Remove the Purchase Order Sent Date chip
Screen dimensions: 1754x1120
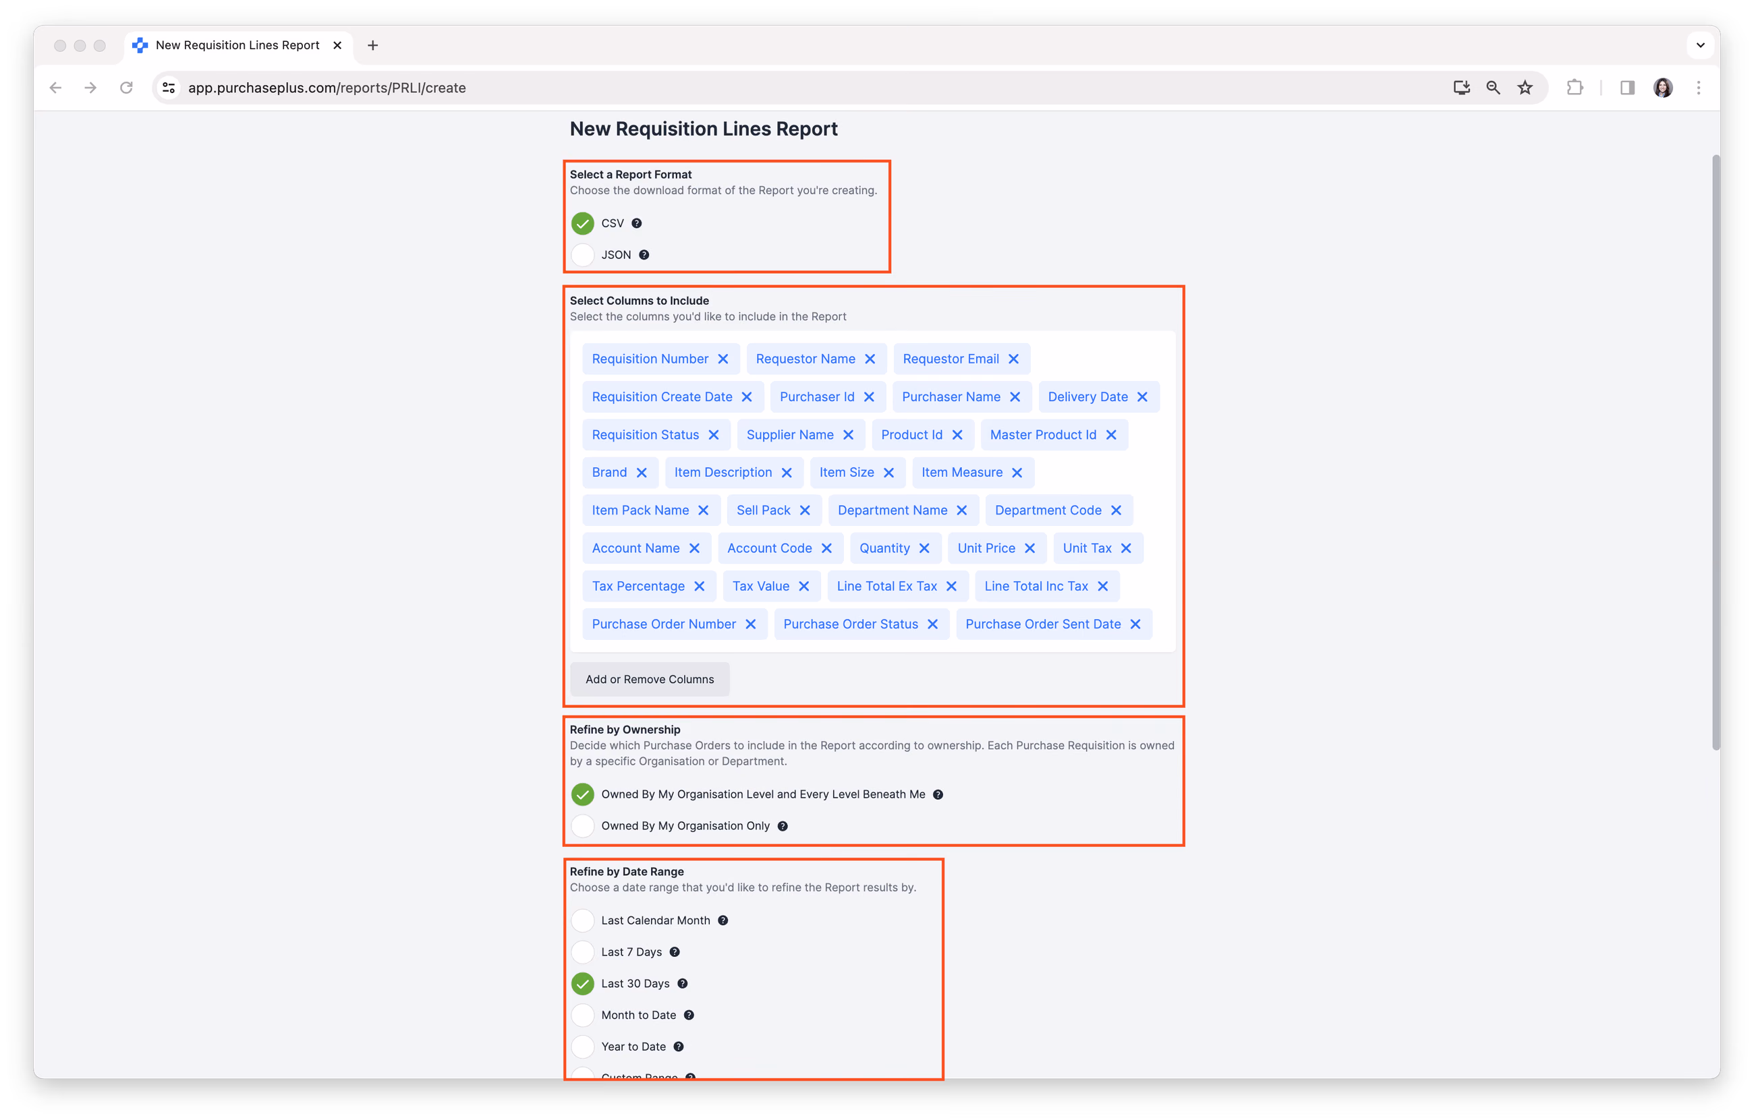click(x=1135, y=624)
